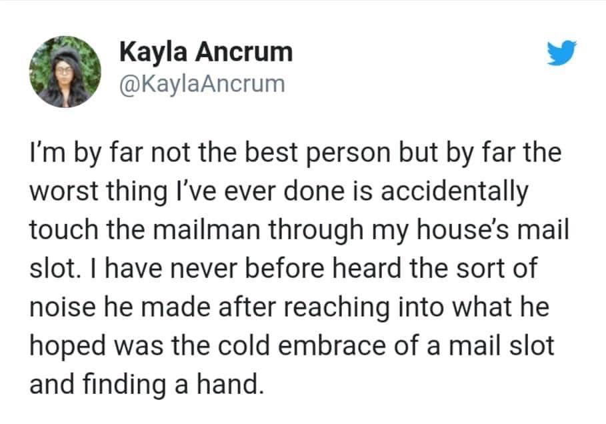The height and width of the screenshot is (424, 606).
Task: Click the display name Kayla Ancrum
Action: (206, 52)
